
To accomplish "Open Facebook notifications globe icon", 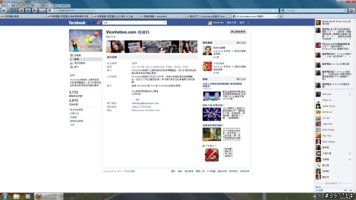I will point(98,23).
